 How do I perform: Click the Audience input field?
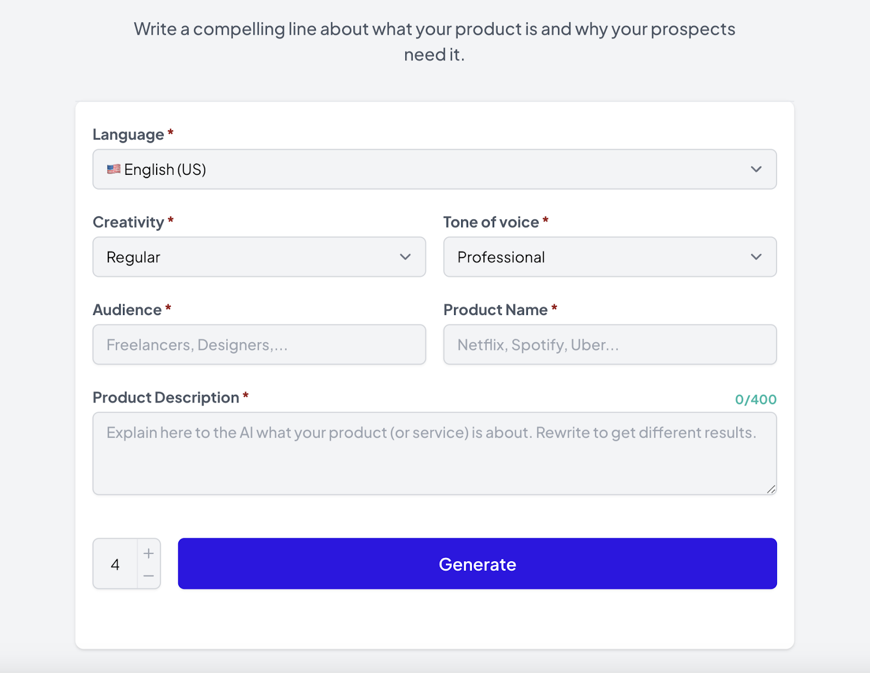pyautogui.click(x=259, y=344)
